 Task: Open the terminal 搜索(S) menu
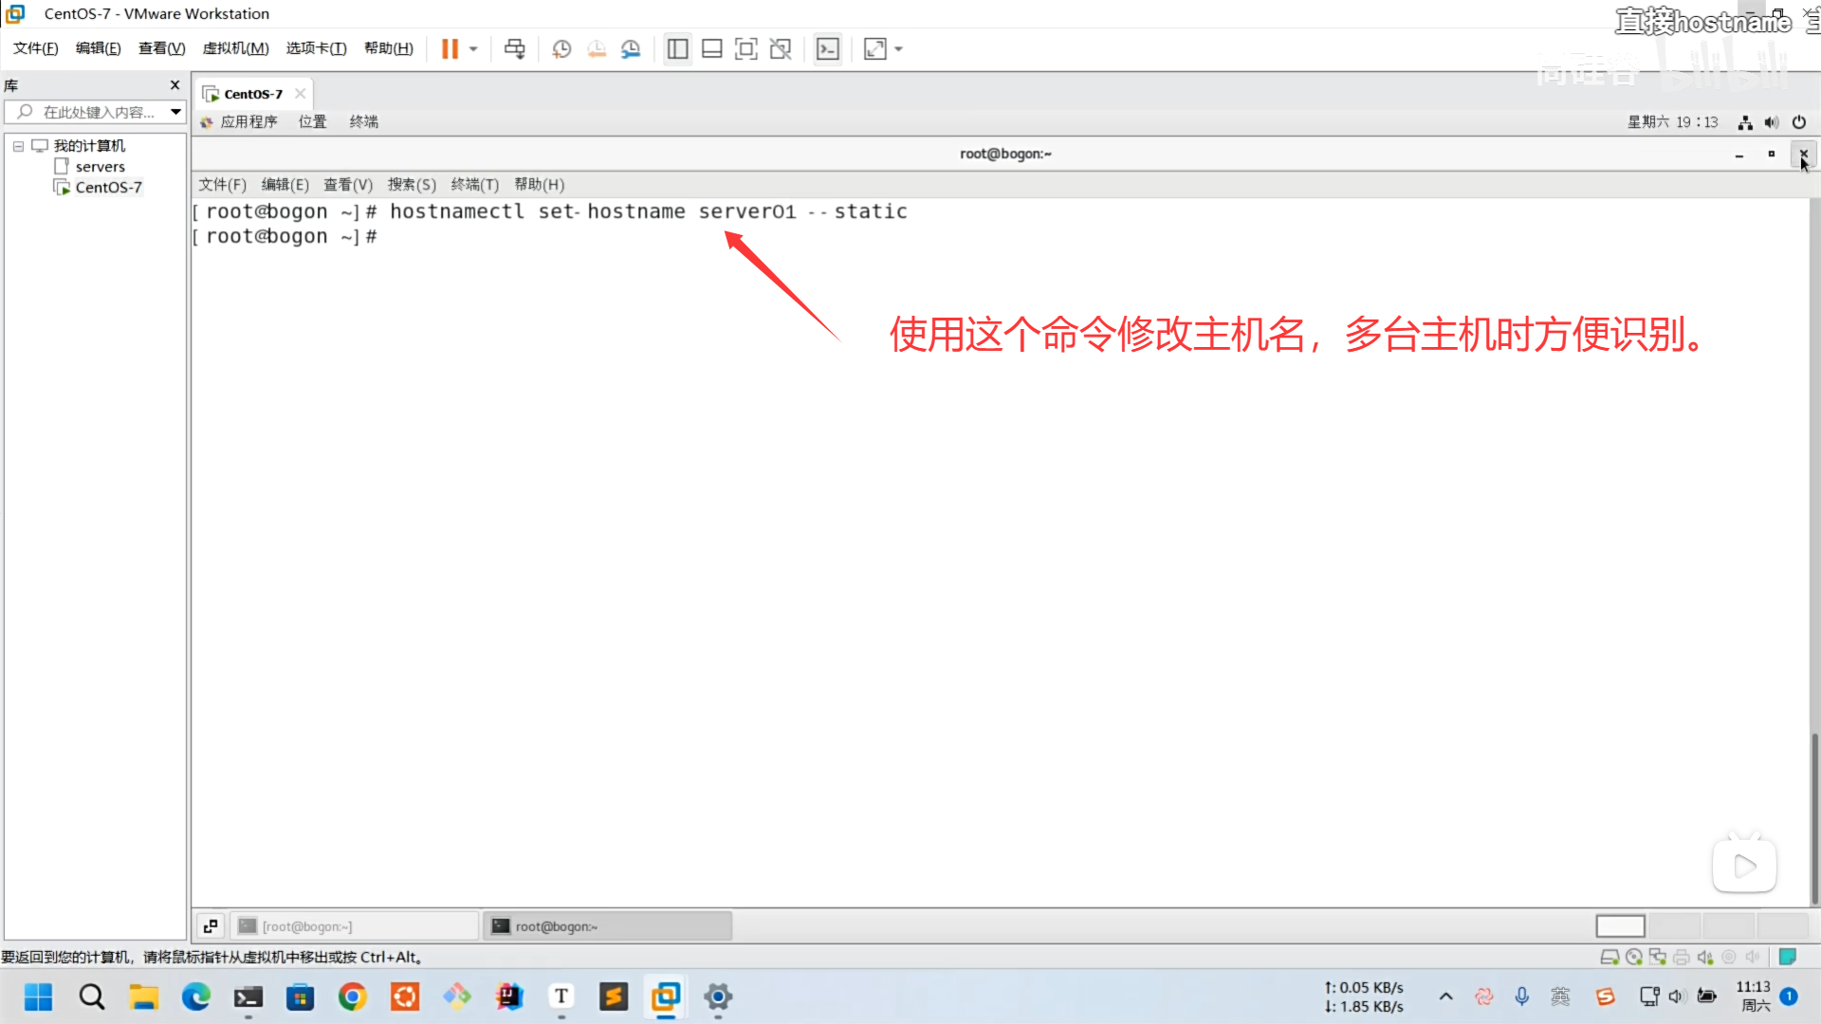412,185
